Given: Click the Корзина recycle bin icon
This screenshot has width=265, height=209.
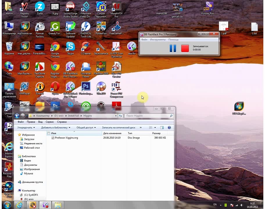Looking at the screenshot, I should pos(9,48).
